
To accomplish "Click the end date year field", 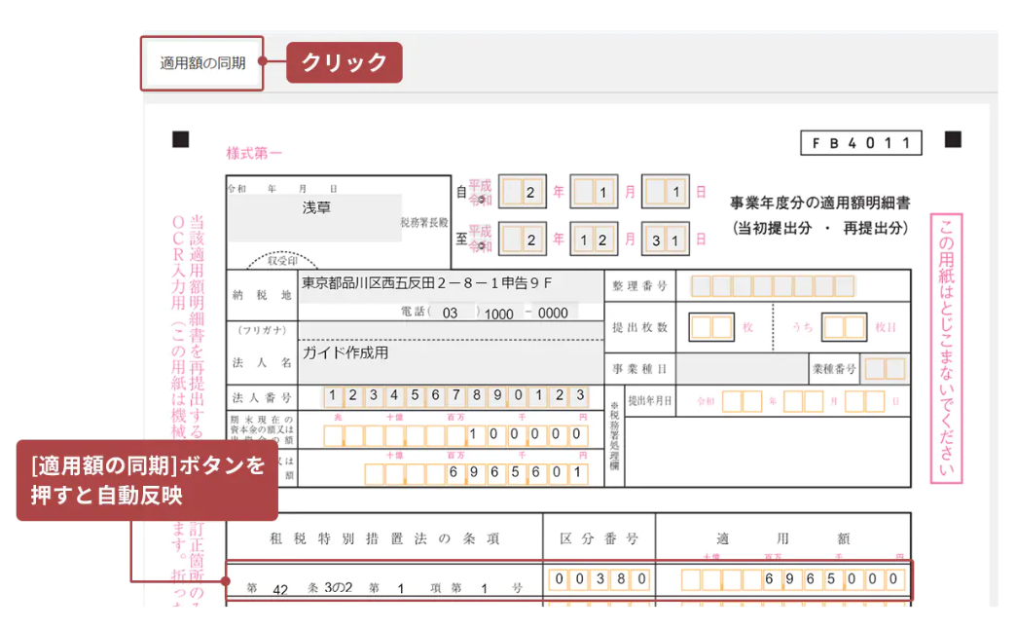I will pyautogui.click(x=522, y=239).
